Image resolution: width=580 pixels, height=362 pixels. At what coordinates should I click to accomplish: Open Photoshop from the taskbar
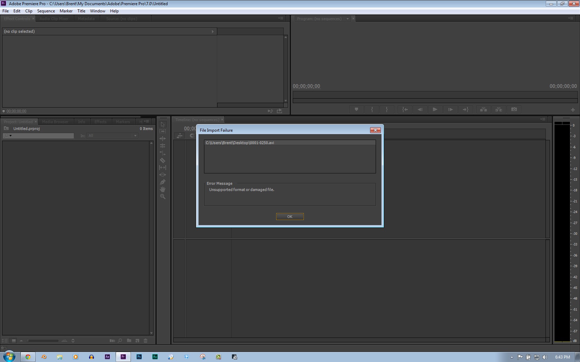click(x=139, y=357)
